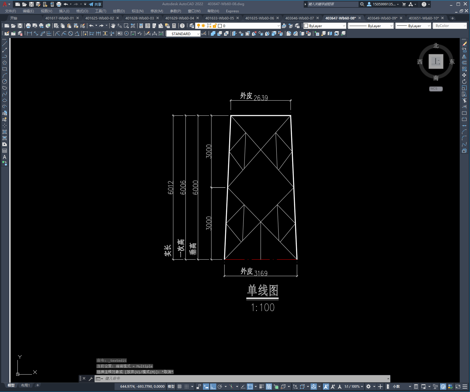This screenshot has width=470, height=392.
Task: Select the Diameter dimension tool
Action: (71, 33)
